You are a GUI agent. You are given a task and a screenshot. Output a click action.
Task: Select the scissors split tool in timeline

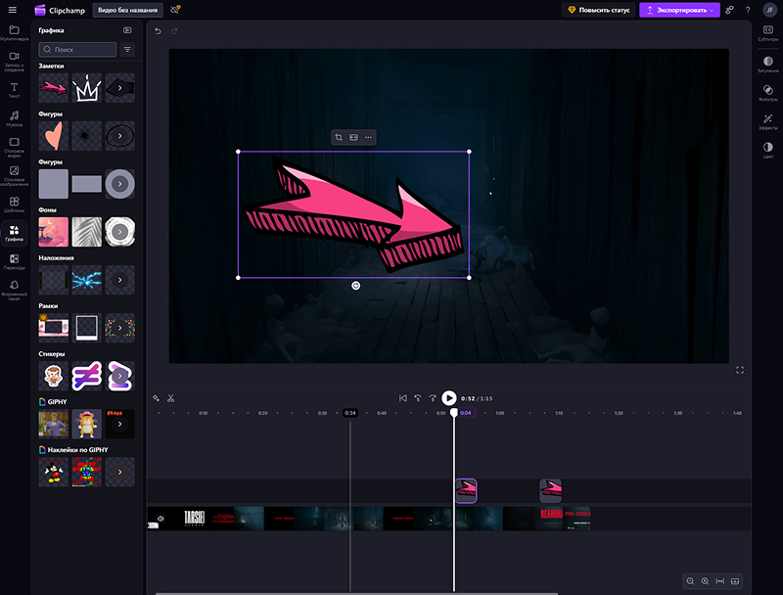tap(170, 398)
